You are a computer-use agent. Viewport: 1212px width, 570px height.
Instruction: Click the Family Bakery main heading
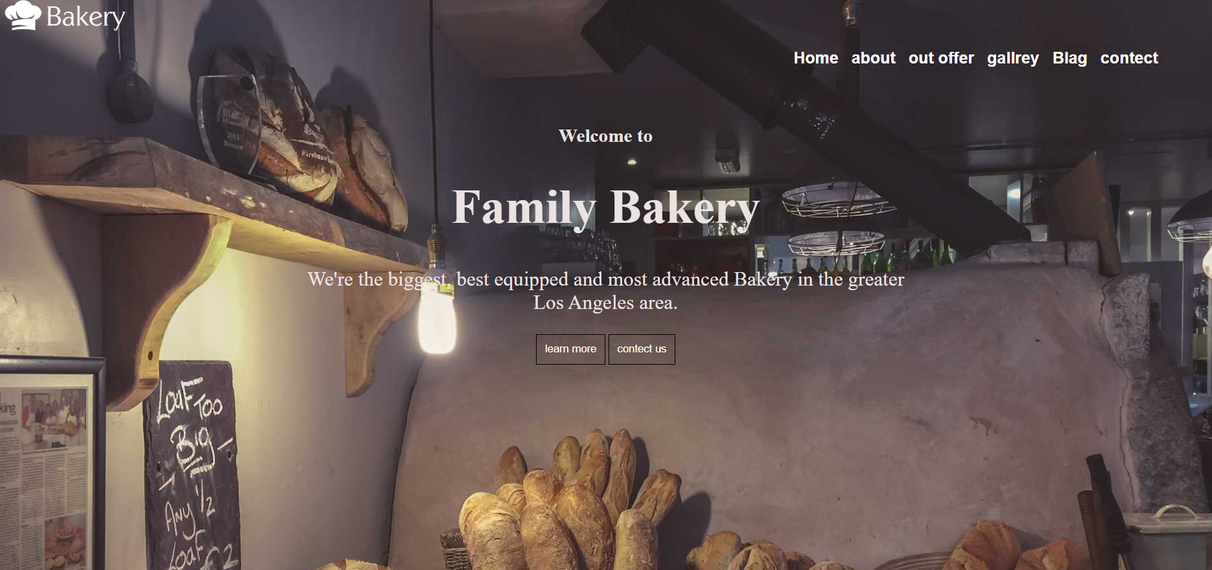(x=605, y=208)
